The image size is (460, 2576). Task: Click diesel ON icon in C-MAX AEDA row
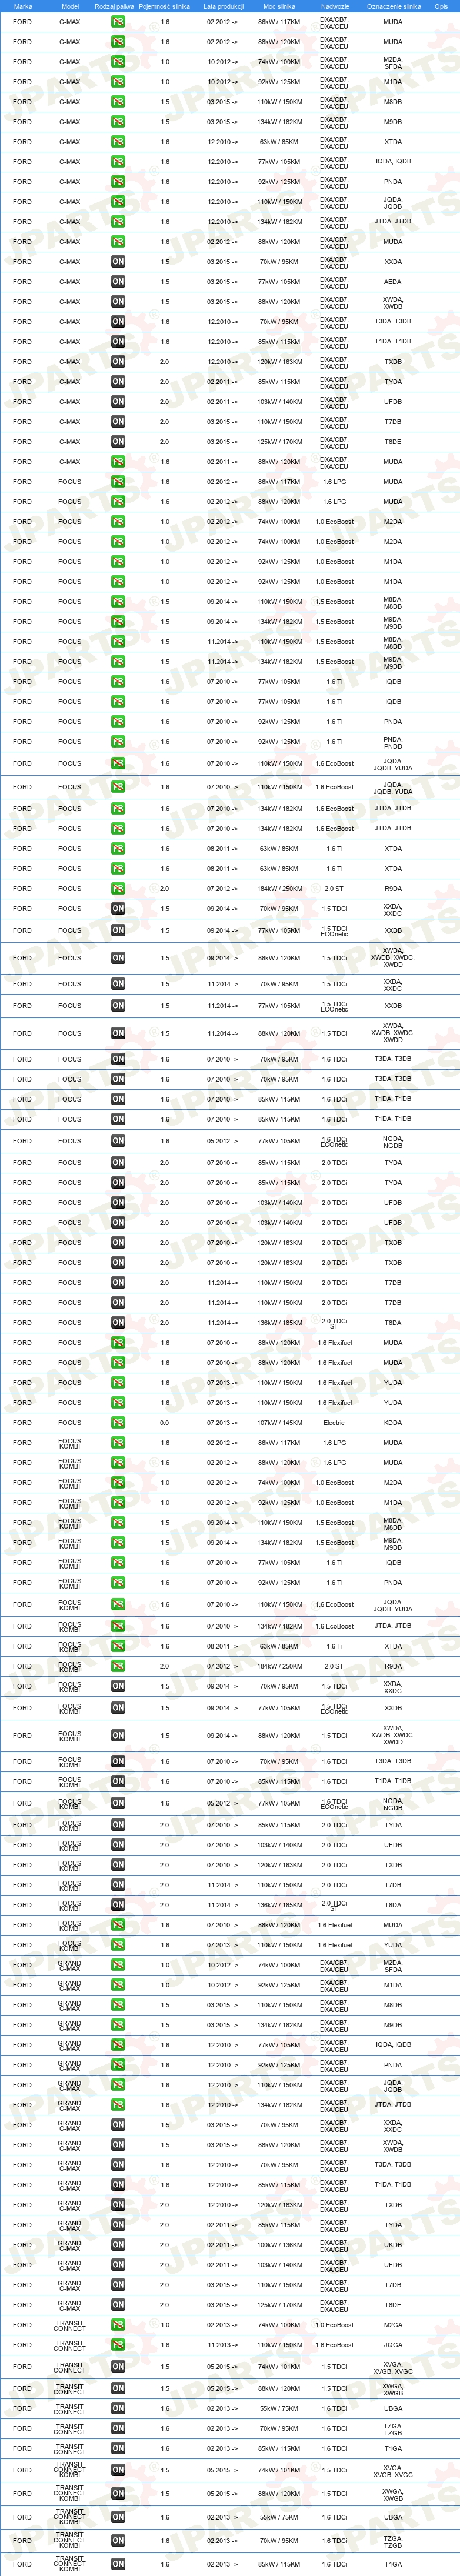118,281
